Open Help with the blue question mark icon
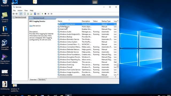171x96 pixels. point(35,14)
